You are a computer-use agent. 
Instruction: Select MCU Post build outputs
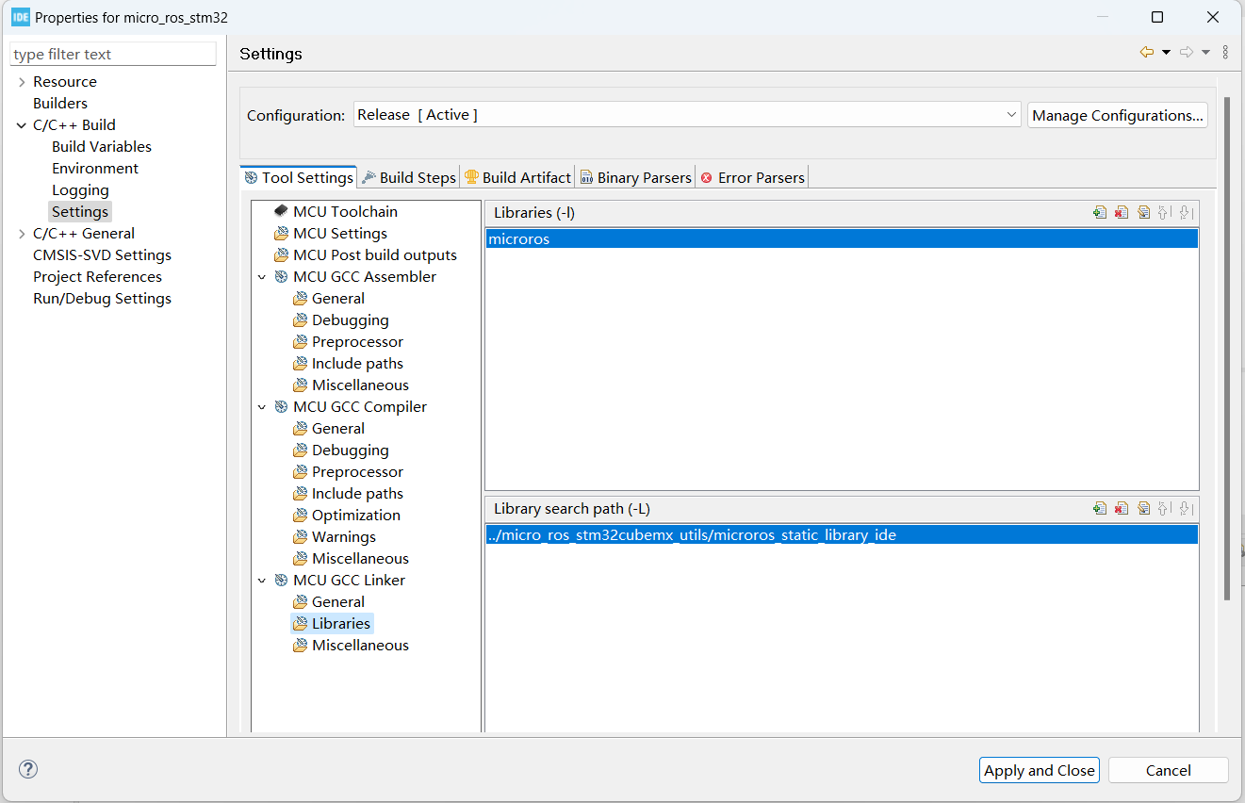click(x=374, y=255)
